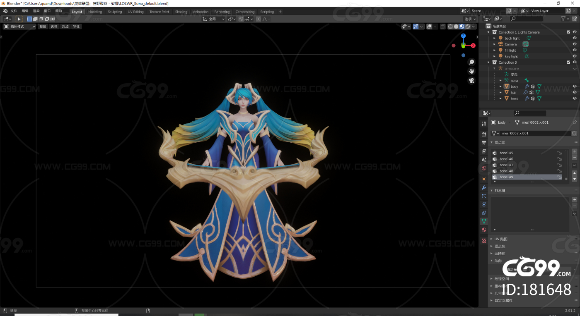Screen dimensions: 580x316
Task: Move vertex group up with arrow button
Action: coord(575,173)
